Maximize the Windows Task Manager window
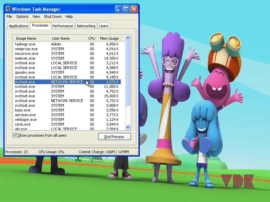 coord(126,9)
